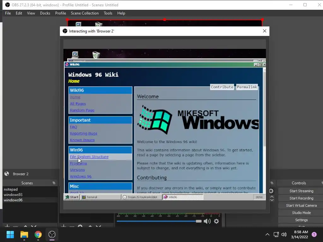Image resolution: width=323 pixels, height=242 pixels.
Task: Click the Start Streaming button
Action: point(301,191)
